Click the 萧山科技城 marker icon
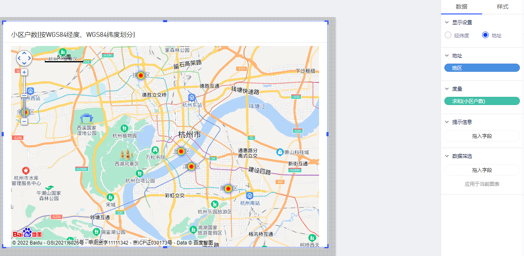Viewport: 524px width, 256px height. coord(280,152)
